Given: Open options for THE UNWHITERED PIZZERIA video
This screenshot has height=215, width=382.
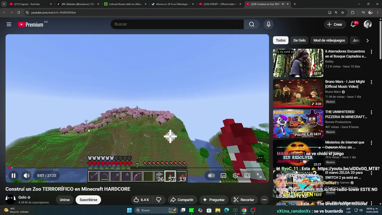Looking at the screenshot, I should [371, 112].
